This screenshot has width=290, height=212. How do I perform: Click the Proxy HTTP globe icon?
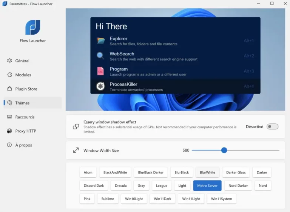coord(10,131)
